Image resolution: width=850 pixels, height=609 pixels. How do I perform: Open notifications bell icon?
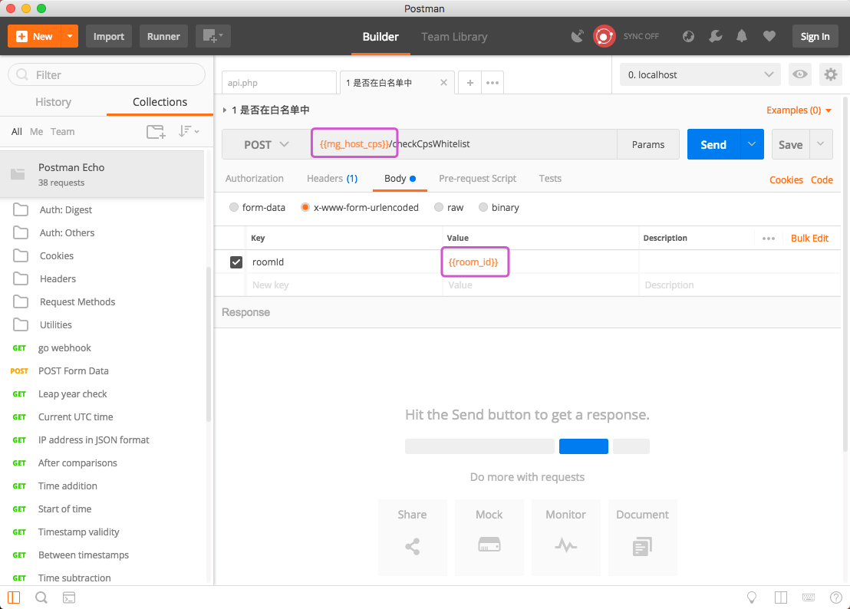pos(742,36)
